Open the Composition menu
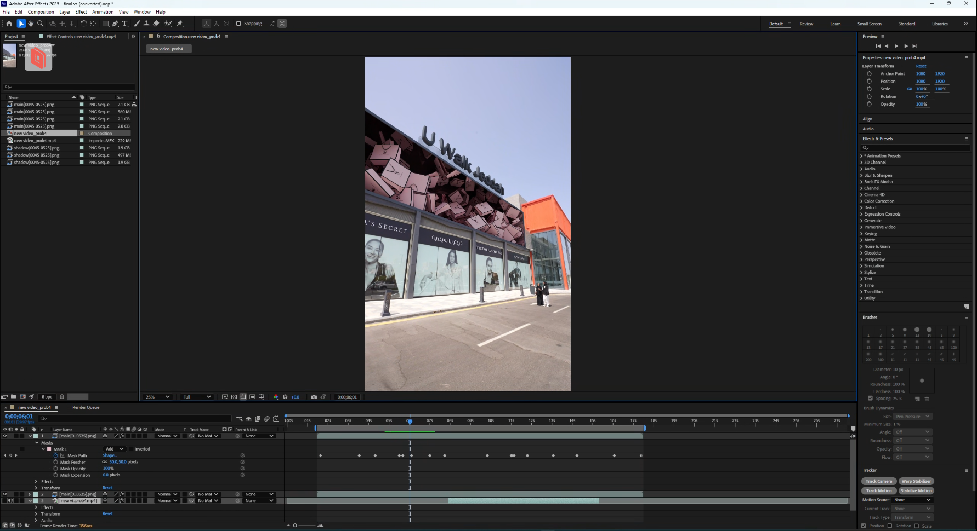This screenshot has width=977, height=531. pyautogui.click(x=41, y=12)
